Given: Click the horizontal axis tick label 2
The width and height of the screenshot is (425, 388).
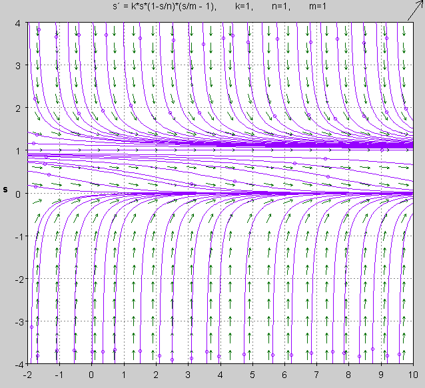Looking at the screenshot, I should 156,375.
